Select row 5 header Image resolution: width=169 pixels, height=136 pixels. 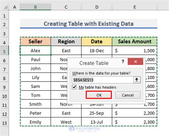coord(4,51)
